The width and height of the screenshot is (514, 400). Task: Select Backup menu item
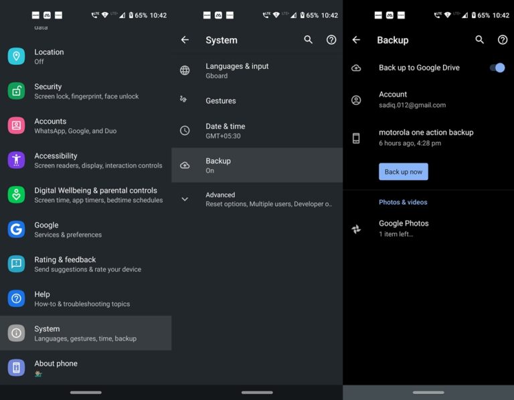[257, 165]
